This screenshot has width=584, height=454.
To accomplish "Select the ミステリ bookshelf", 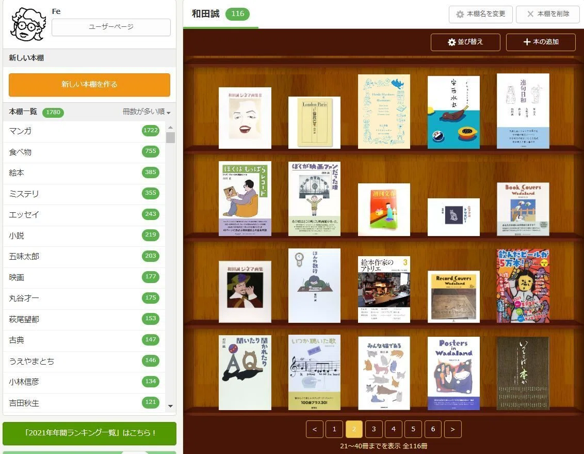I will [84, 194].
